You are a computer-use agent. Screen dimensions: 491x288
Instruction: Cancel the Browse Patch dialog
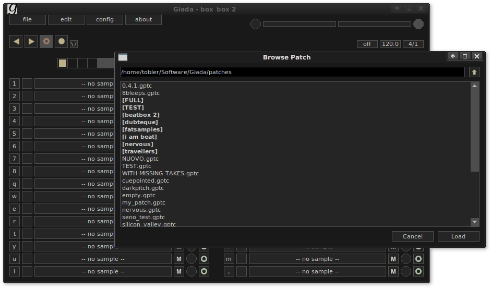pos(412,236)
